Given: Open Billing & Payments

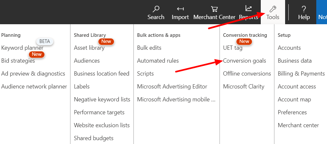Looking at the screenshot, I should point(301,74).
